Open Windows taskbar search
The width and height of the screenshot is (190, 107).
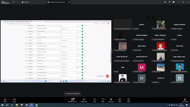tap(7, 105)
